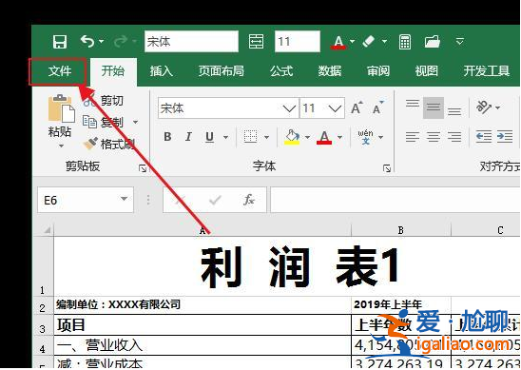Viewport: 521px width, 370px height.
Task: Expand fill color dropdown arrow
Action: click(307, 137)
